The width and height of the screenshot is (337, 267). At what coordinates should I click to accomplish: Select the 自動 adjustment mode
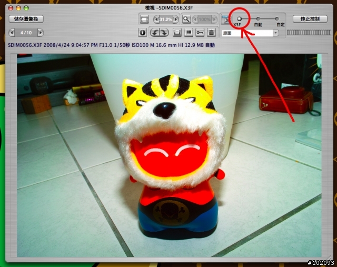coord(258,19)
